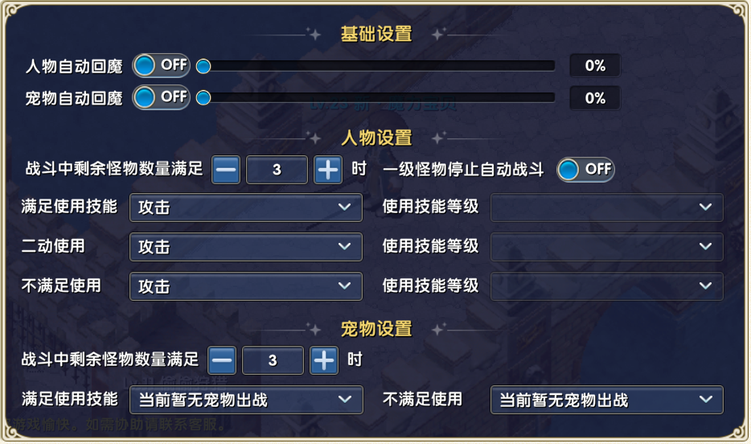Toggle 宠物自动回魔 switch on
Viewport: 751px width, 444px height.
(x=161, y=97)
